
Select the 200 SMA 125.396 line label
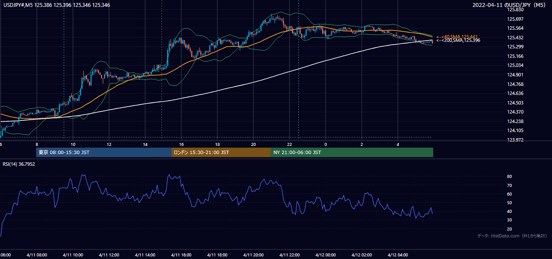pos(458,40)
